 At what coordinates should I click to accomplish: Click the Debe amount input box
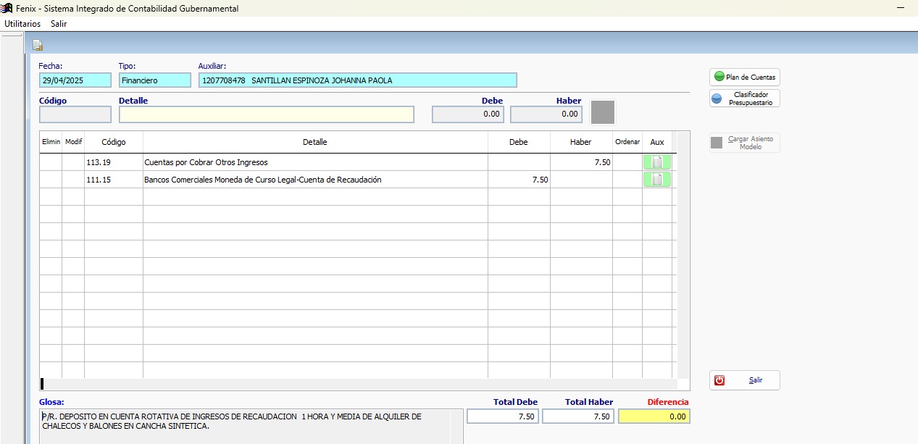tap(468, 114)
